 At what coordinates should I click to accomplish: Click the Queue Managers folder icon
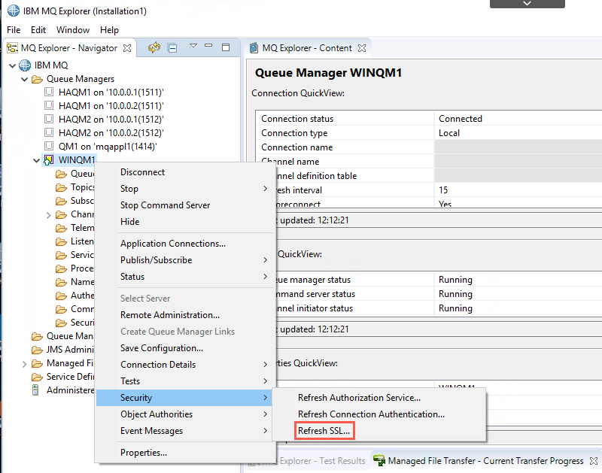tap(37, 79)
